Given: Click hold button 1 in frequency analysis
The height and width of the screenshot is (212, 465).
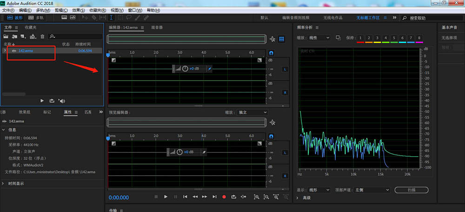Looking at the screenshot, I should pos(360,38).
